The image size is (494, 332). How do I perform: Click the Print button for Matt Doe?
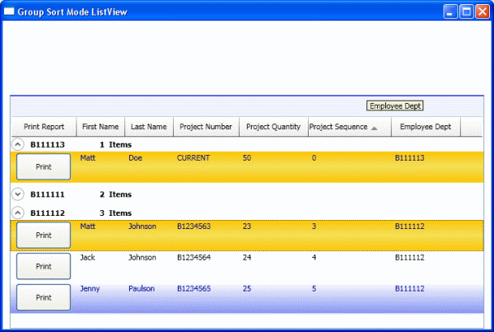[x=44, y=166]
